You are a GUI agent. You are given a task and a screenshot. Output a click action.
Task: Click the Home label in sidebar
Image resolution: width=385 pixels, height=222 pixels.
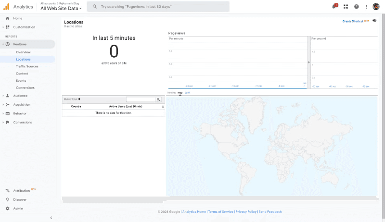point(18,18)
